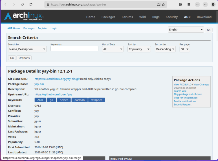The image size is (218, 161).
Task: Open Packages in the top navigation bar
Action: [108, 17]
